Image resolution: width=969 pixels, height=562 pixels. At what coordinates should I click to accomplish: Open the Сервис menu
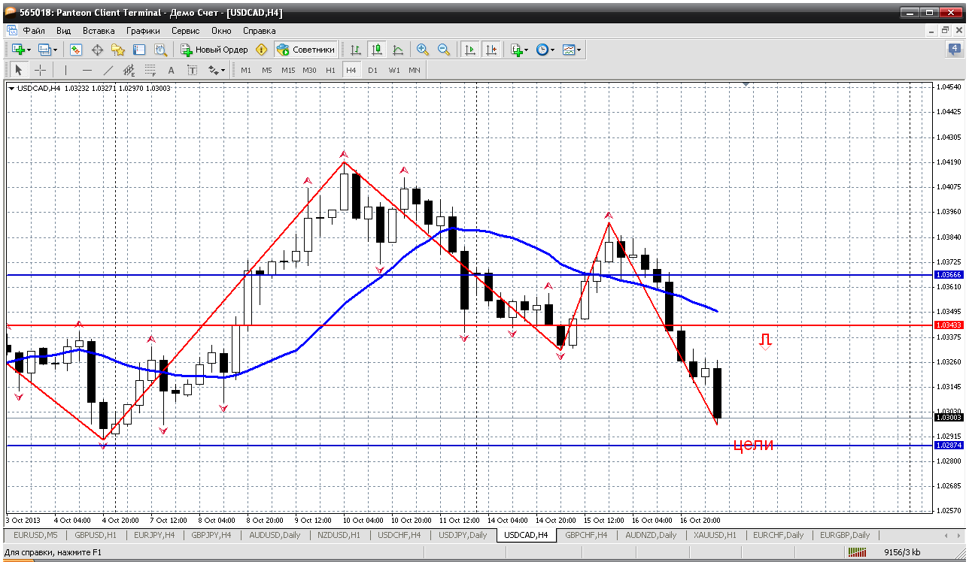185,31
